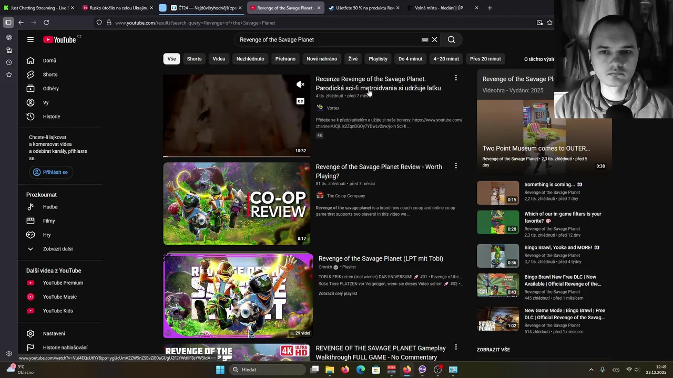Open the Windows Start menu
Image resolution: width=673 pixels, height=378 pixels.
(220, 370)
